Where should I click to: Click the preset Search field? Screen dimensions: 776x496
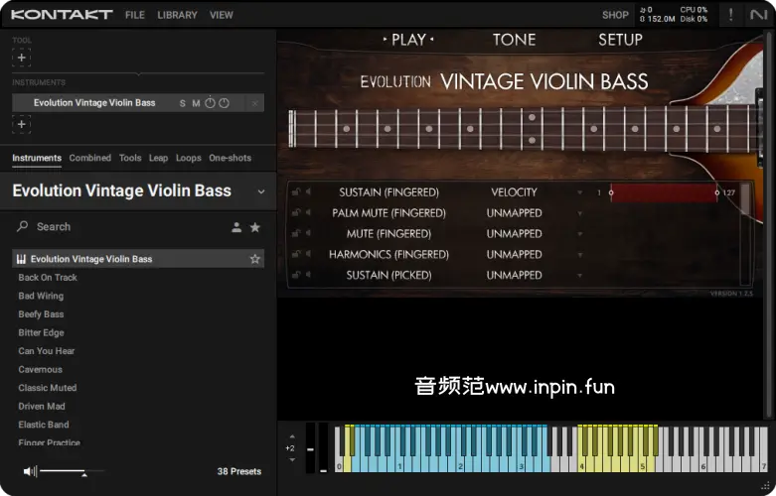124,227
